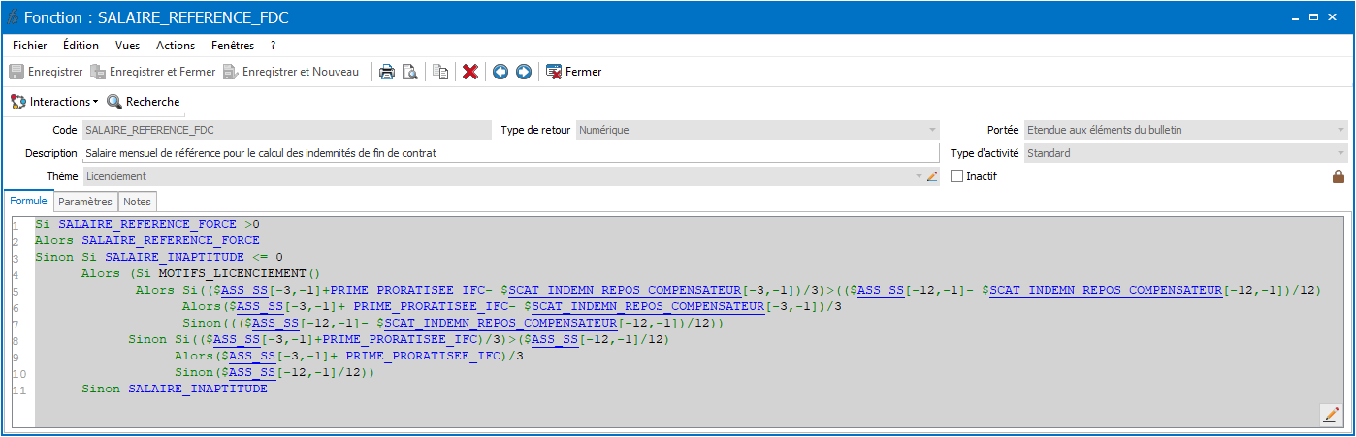Open the Vues menu

click(127, 46)
